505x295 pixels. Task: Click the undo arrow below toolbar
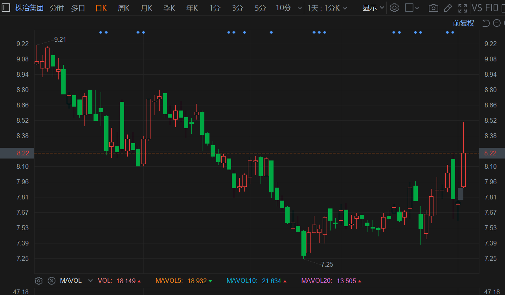click(x=486, y=23)
